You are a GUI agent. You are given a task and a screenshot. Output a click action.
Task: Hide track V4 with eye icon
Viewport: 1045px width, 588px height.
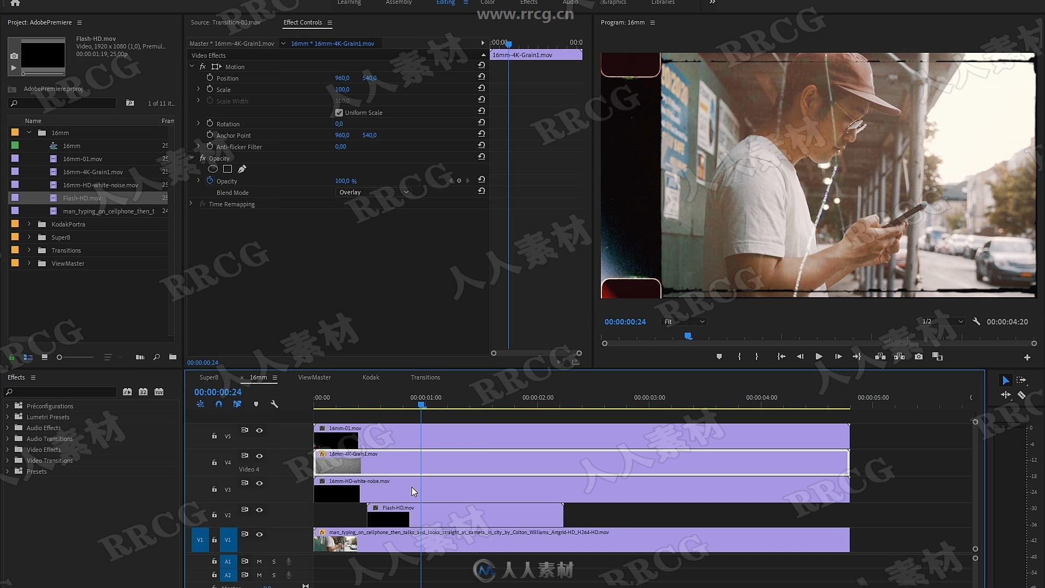pyautogui.click(x=260, y=456)
